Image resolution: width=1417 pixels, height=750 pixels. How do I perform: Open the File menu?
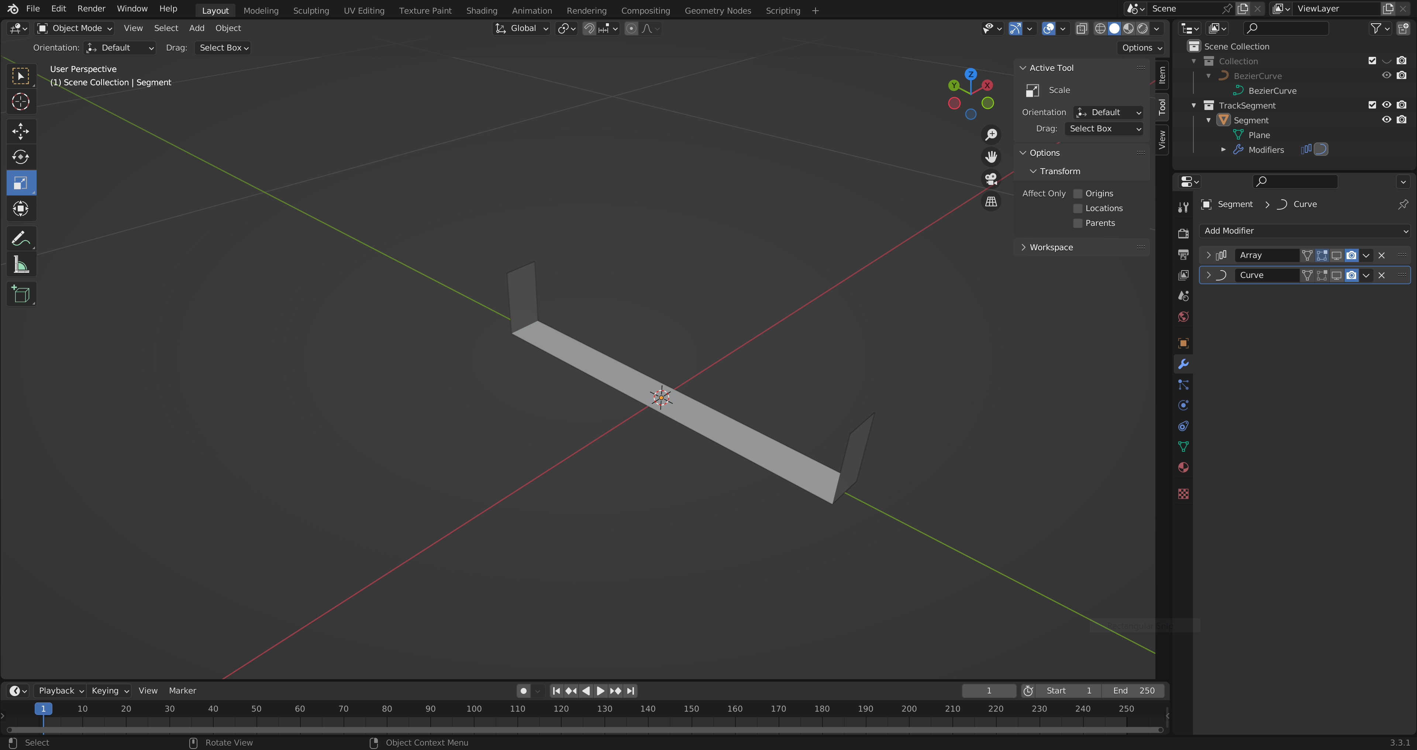pos(33,9)
